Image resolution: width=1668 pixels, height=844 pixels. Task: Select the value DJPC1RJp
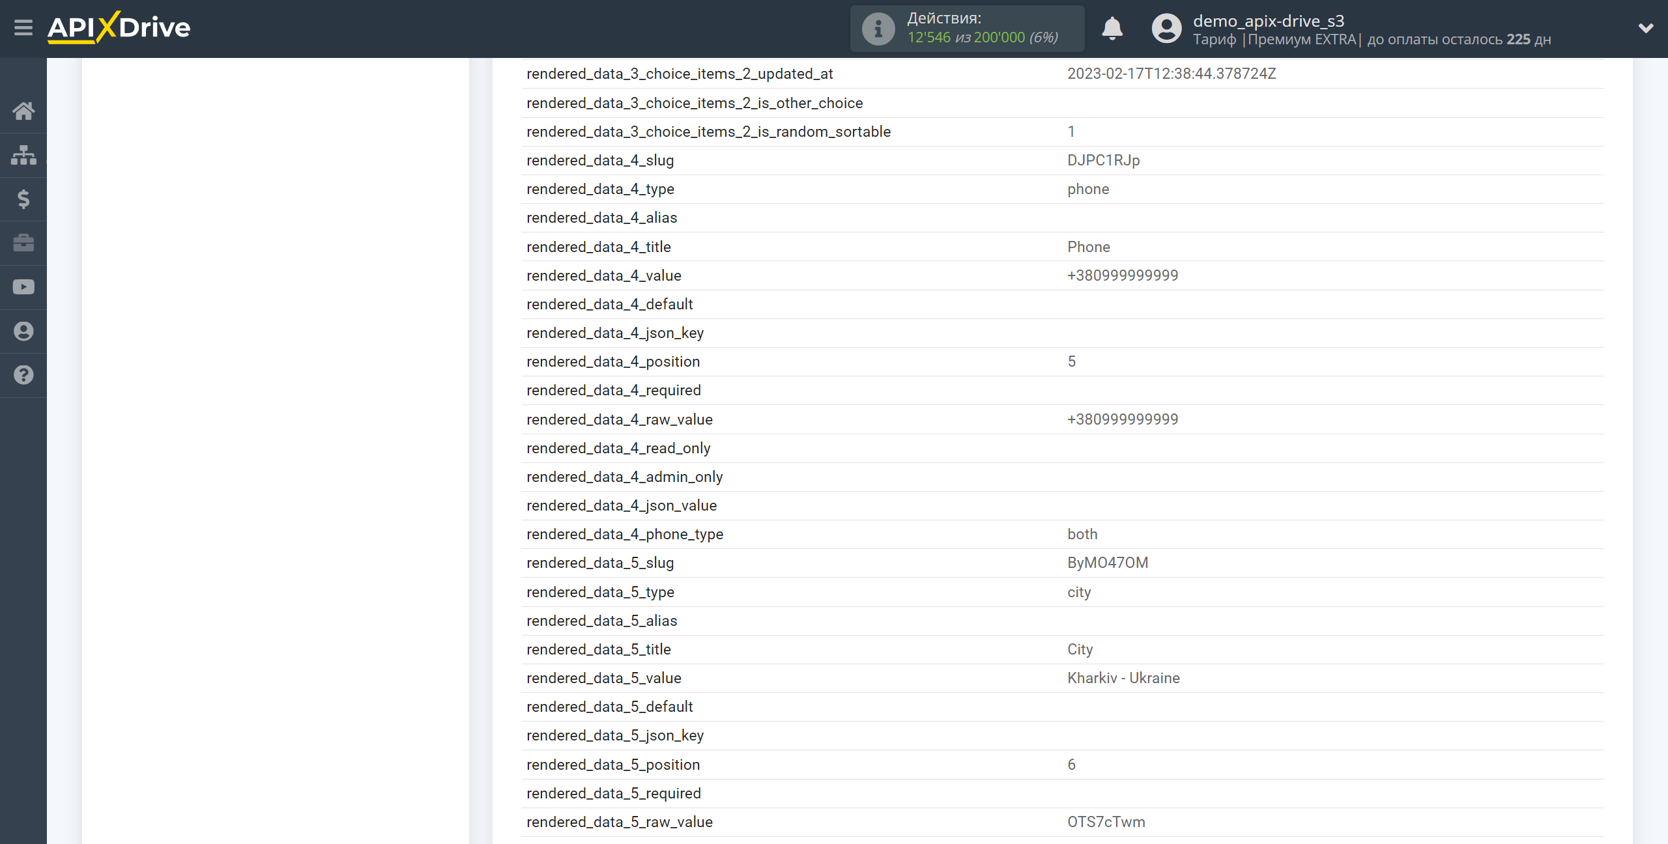click(x=1103, y=160)
